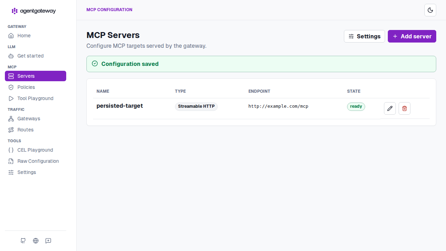Click the persisted-target server name
Viewport: 446px width, 251px height.
coord(120,106)
